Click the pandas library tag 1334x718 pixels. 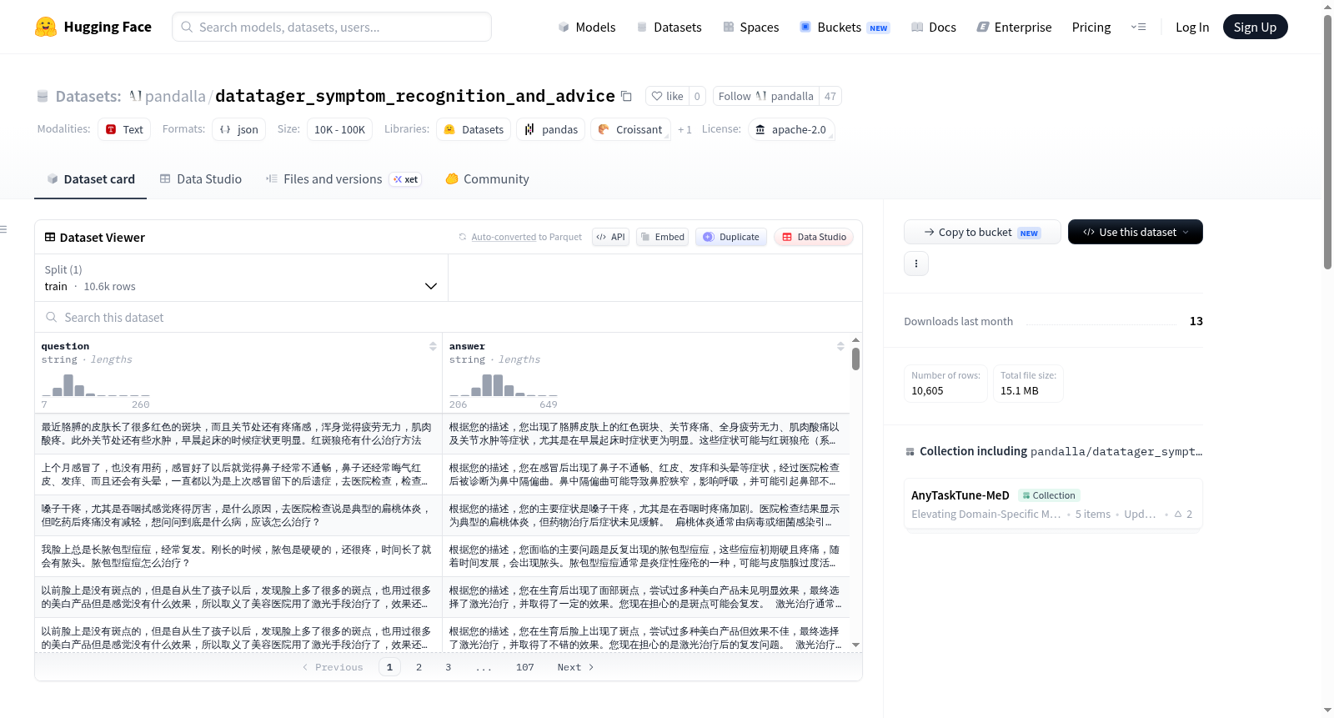pyautogui.click(x=551, y=129)
